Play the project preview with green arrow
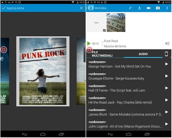 point(89,44)
